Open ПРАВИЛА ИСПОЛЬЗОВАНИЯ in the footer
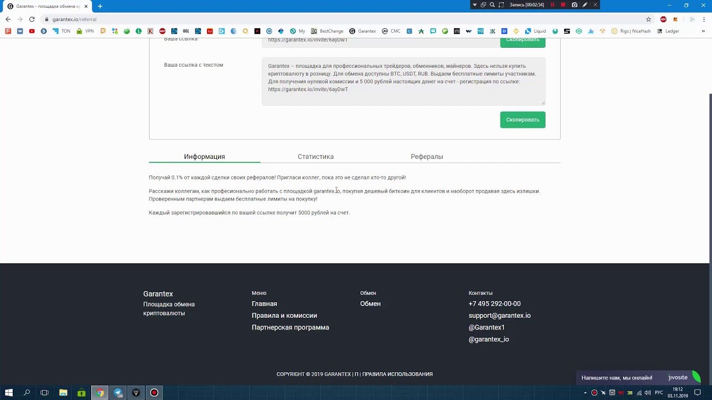The width and height of the screenshot is (712, 400). [x=398, y=374]
